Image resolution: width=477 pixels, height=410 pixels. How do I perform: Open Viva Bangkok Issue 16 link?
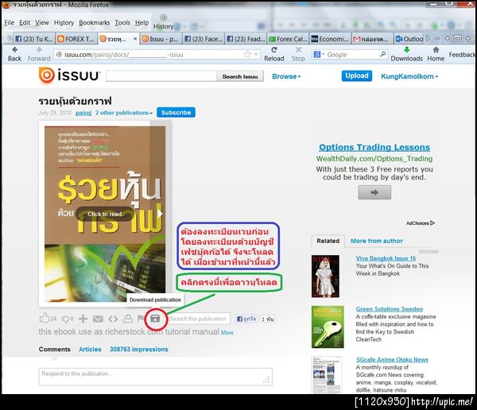coord(386,258)
